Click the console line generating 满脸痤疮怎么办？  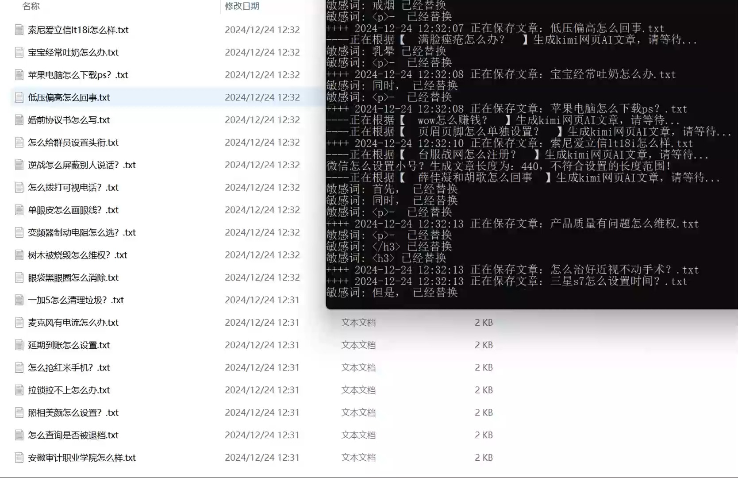(512, 40)
